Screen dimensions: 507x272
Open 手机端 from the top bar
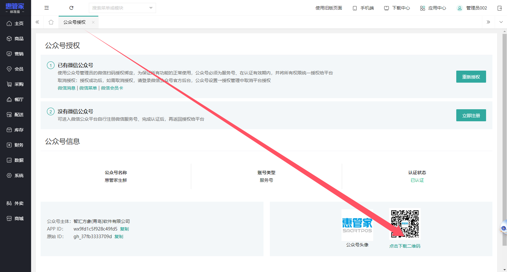coord(363,8)
